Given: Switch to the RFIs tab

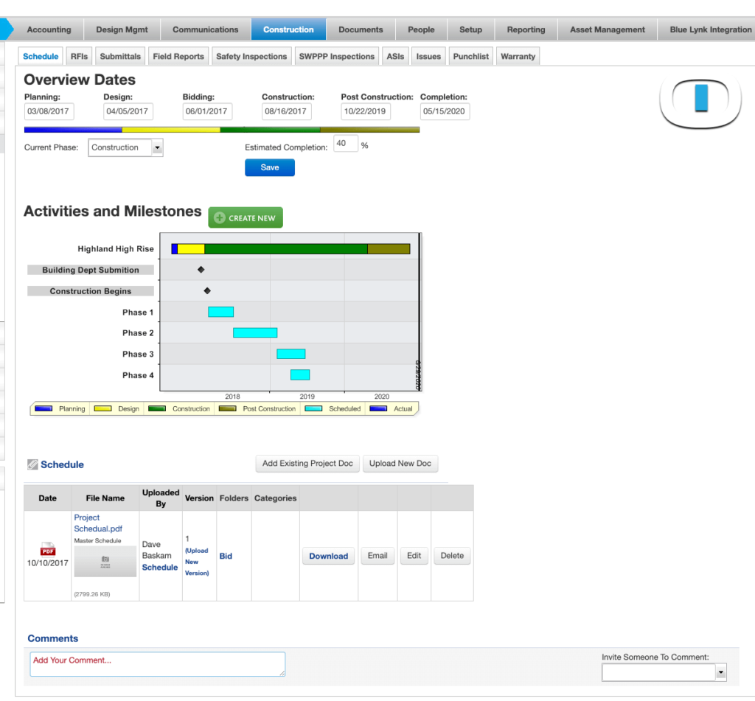Looking at the screenshot, I should [80, 56].
